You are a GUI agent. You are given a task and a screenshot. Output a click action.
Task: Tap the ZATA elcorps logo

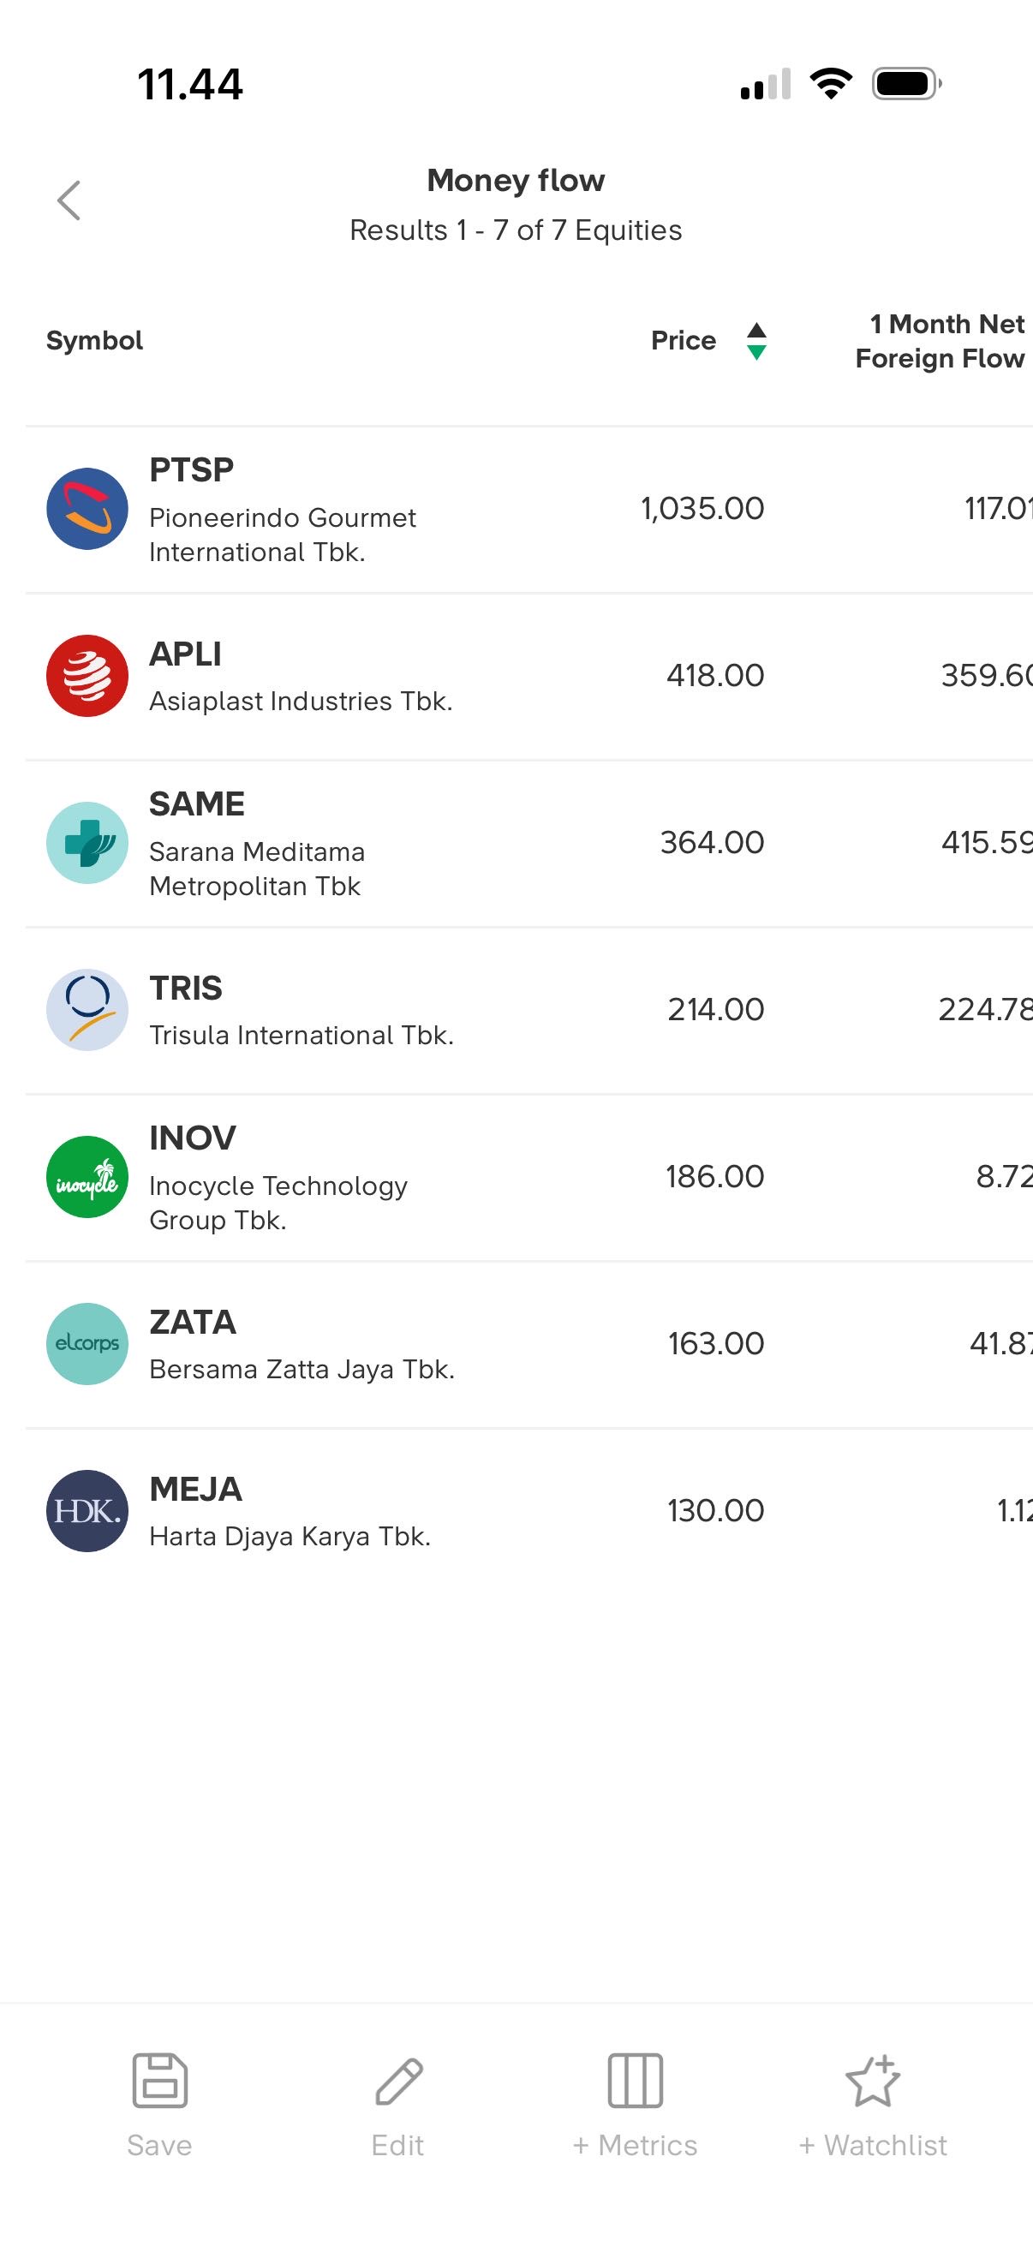[87, 1344]
